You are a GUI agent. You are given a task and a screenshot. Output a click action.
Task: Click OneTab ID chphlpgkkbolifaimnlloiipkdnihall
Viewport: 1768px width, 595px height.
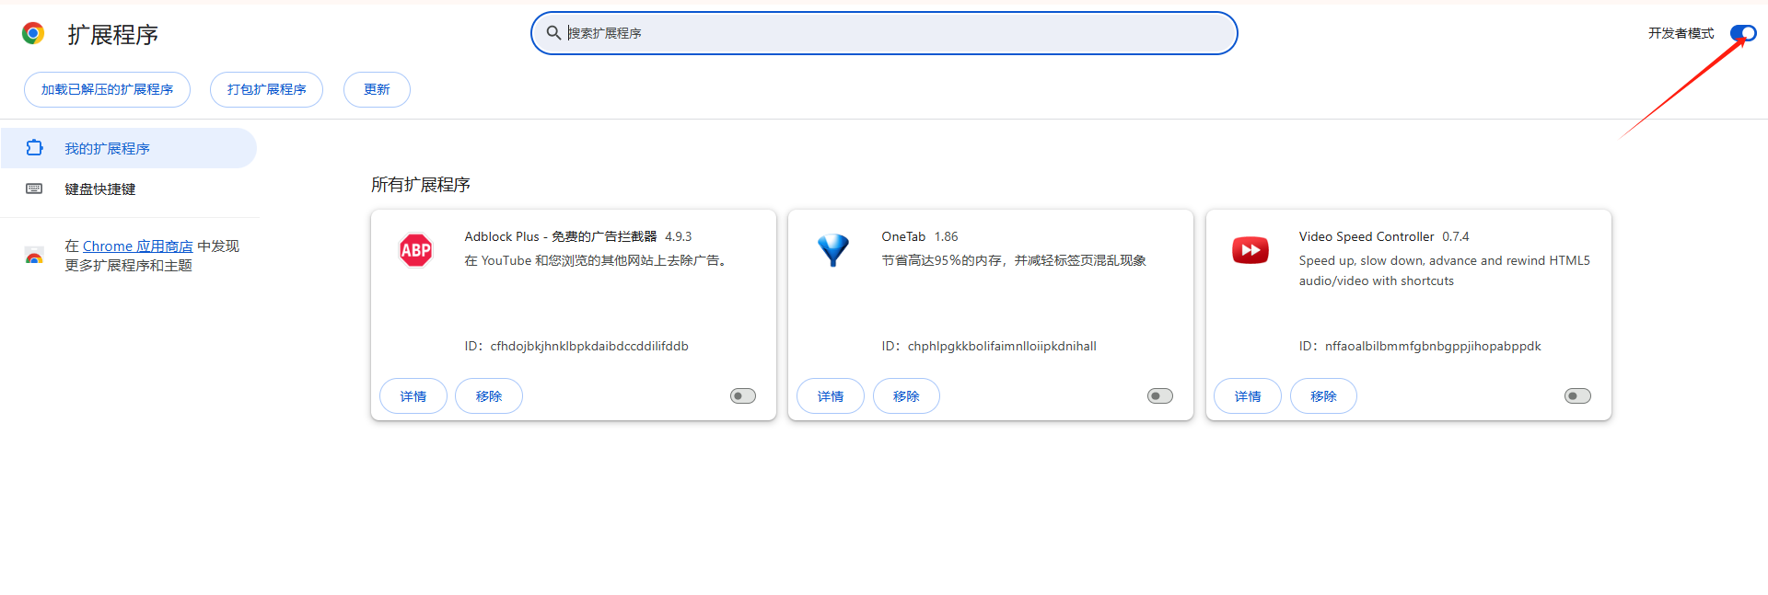989,347
